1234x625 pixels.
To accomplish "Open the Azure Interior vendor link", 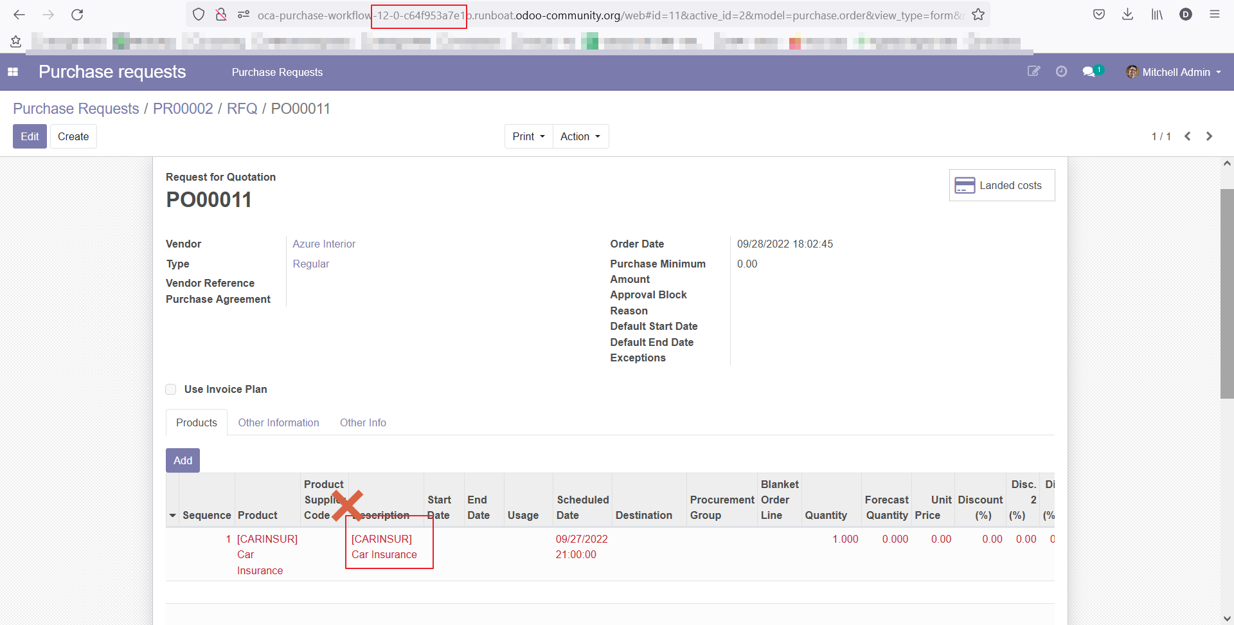I will [x=324, y=244].
